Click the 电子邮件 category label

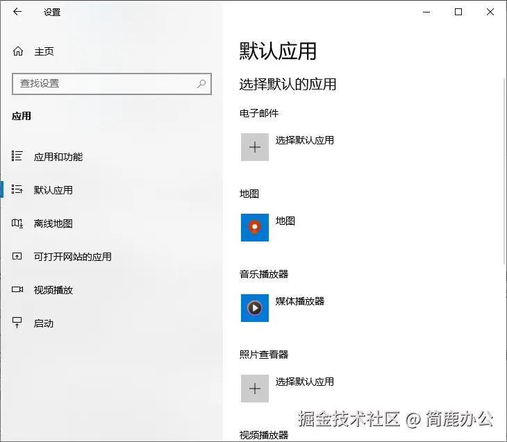tap(259, 113)
